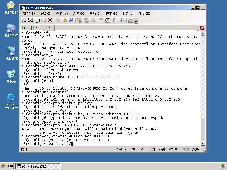Click the 'match address 101' line
This screenshot has width=227, height=170.
pyautogui.click(x=65, y=136)
